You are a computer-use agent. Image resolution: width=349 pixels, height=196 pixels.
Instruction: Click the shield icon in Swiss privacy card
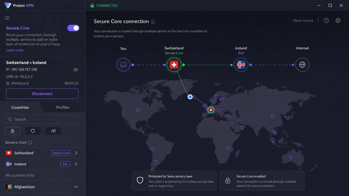[x=140, y=180]
